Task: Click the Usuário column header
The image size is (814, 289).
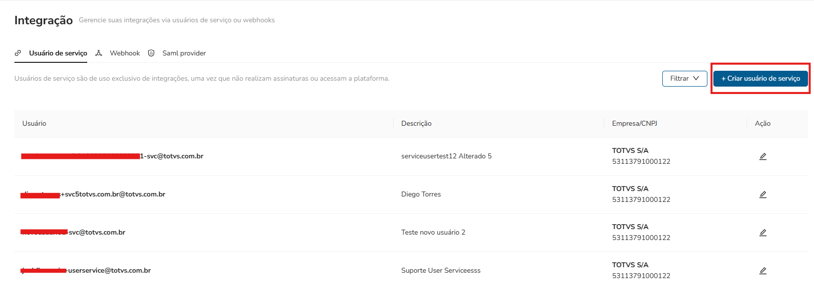Action: tap(34, 124)
